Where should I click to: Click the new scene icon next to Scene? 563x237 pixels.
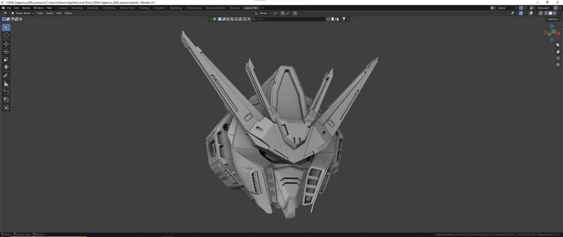point(521,8)
